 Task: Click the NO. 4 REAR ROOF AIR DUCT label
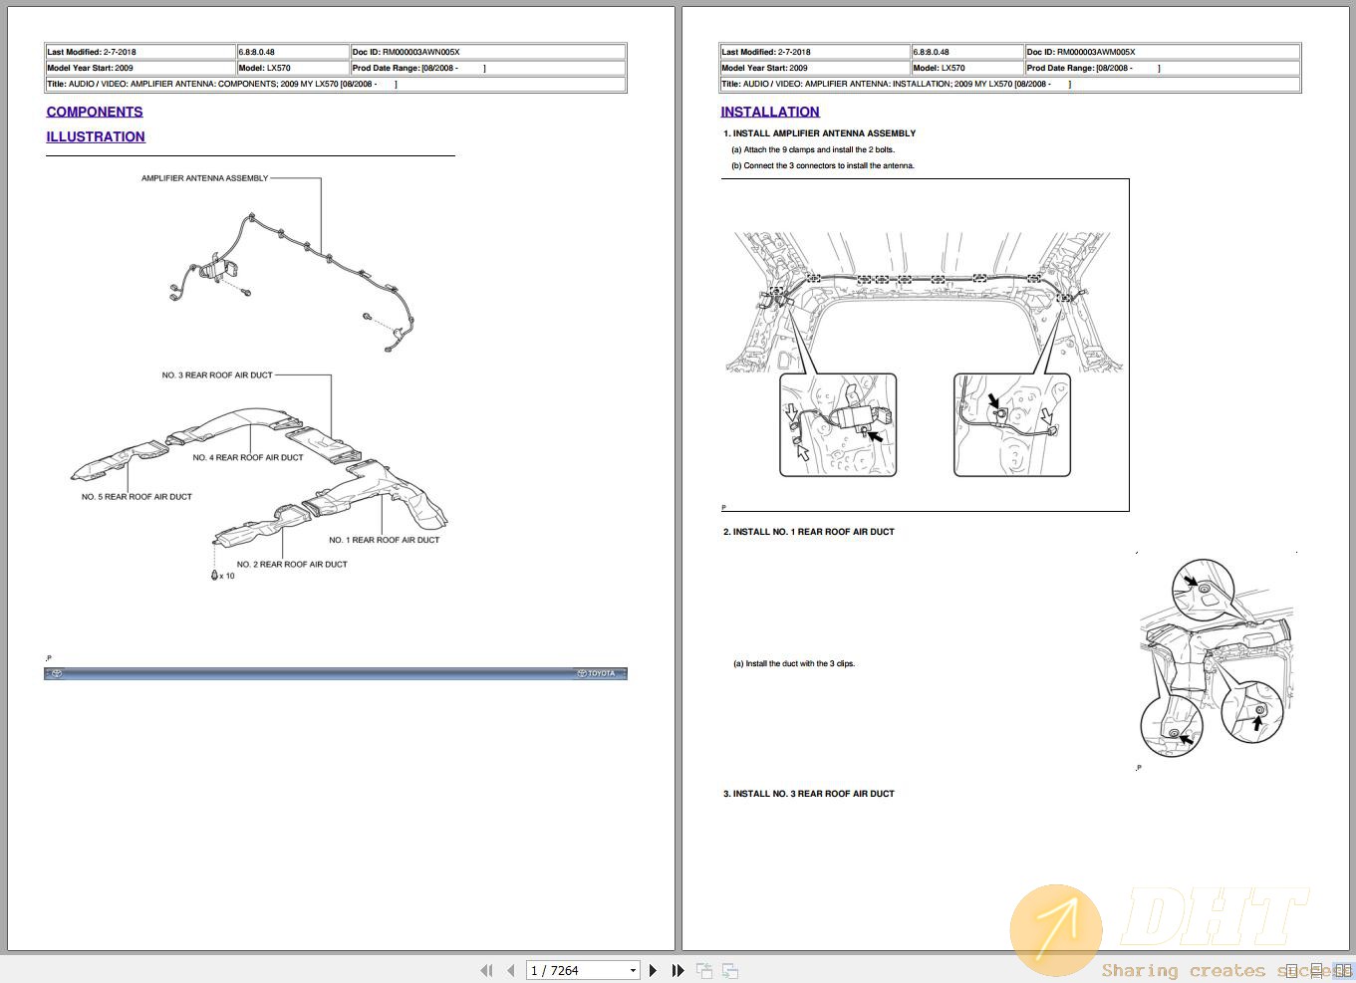248,458
